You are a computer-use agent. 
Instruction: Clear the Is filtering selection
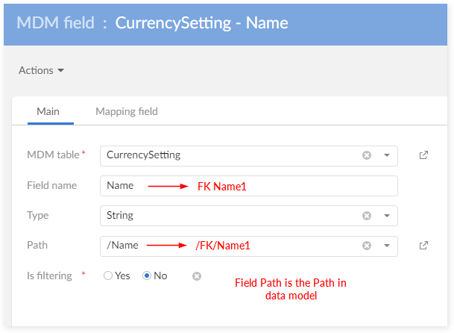pos(197,276)
